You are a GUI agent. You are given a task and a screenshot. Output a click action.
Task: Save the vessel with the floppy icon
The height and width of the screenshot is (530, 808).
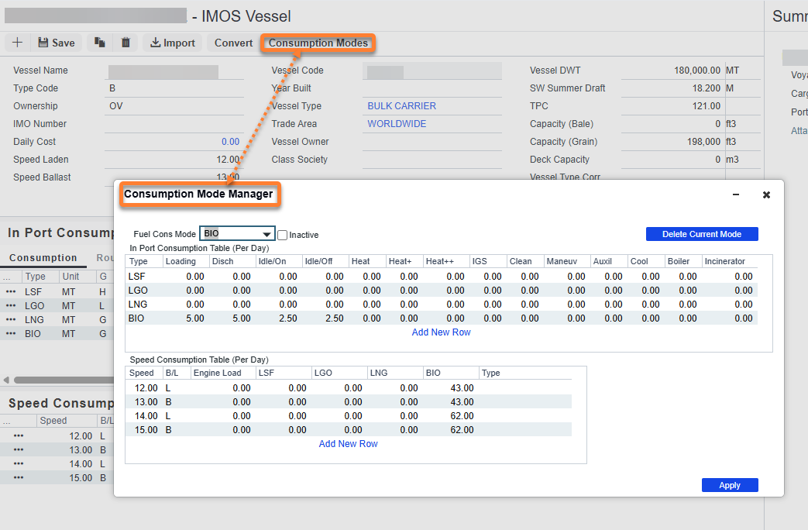pyautogui.click(x=57, y=43)
